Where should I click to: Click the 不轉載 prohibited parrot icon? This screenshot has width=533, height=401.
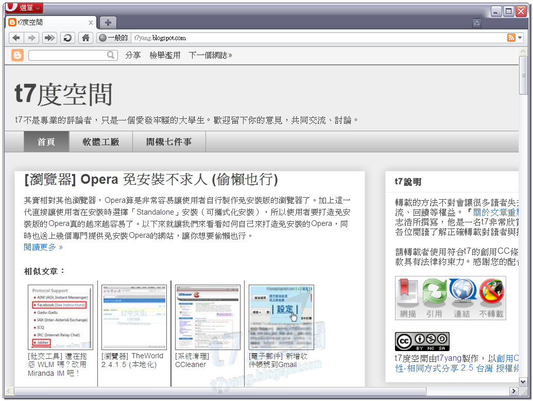(x=491, y=298)
